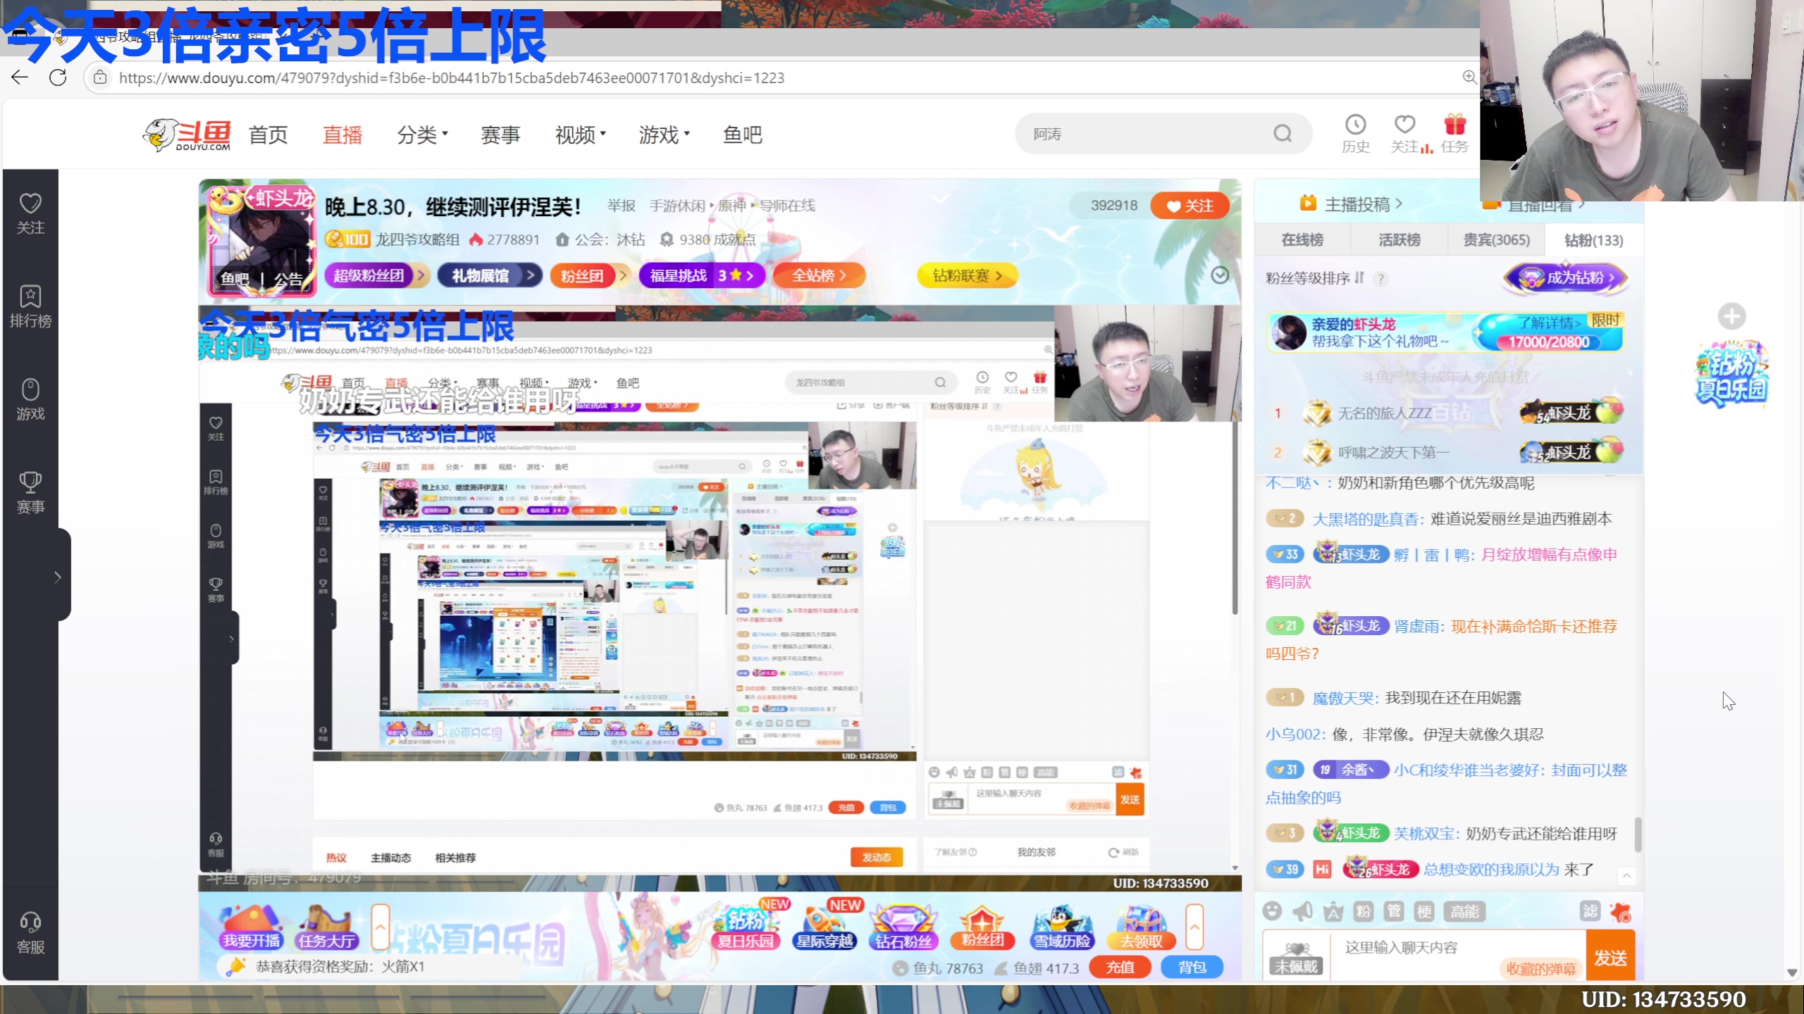Open 赛事 trophy in left sidebar
1804x1014 pixels.
pos(30,492)
